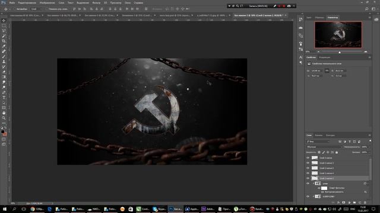Create new adjustment layer icon
Image resolution: width=380 pixels, height=213 pixels.
349,202
